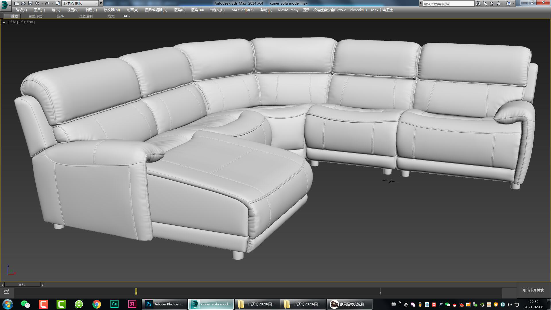Type in the keyword search field 键入关键字或短语

point(448,3)
